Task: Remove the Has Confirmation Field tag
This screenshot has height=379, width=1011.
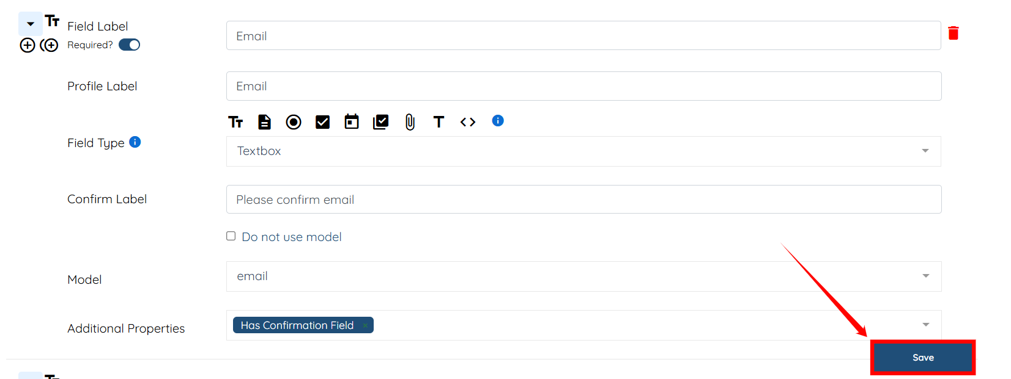Action: click(x=365, y=326)
